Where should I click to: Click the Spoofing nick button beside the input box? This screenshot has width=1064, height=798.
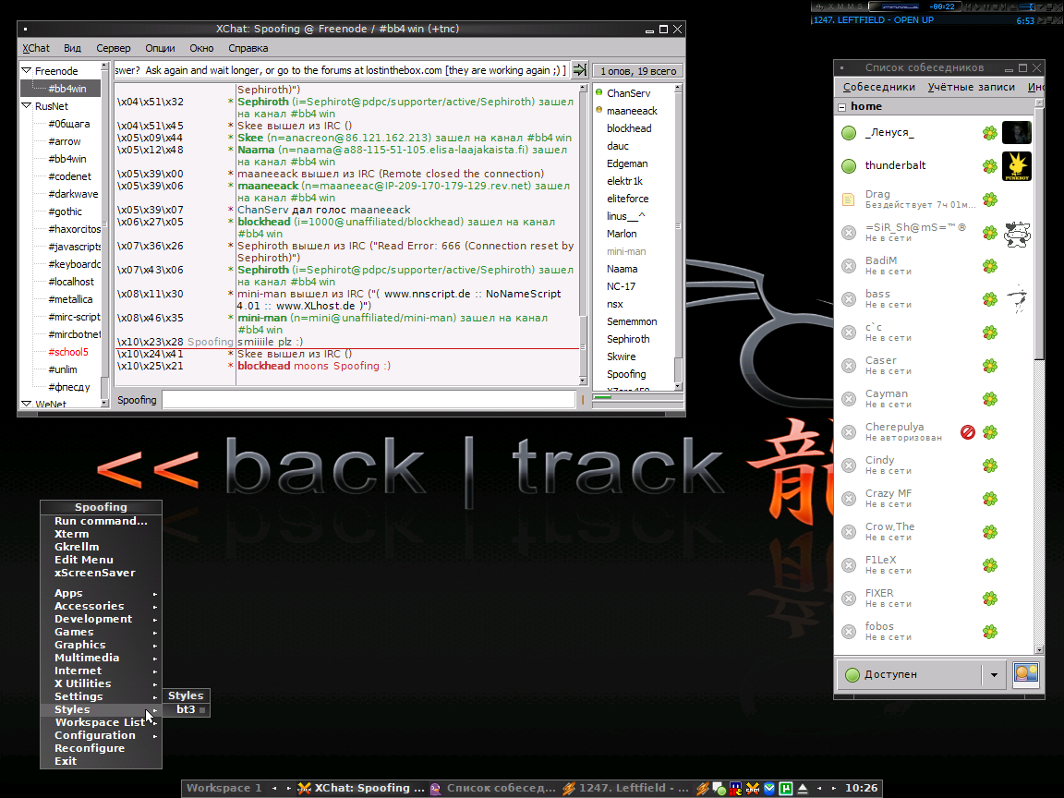(137, 400)
